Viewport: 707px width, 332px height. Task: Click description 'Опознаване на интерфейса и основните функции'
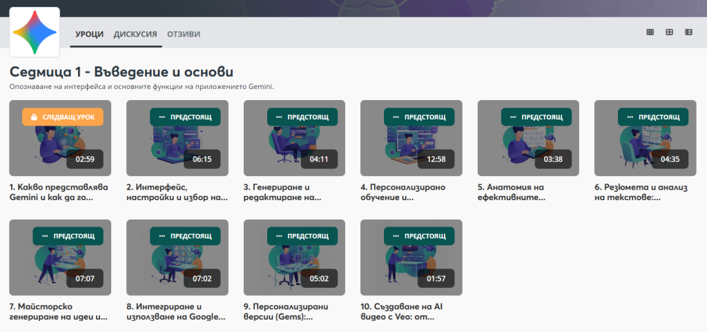tap(142, 86)
